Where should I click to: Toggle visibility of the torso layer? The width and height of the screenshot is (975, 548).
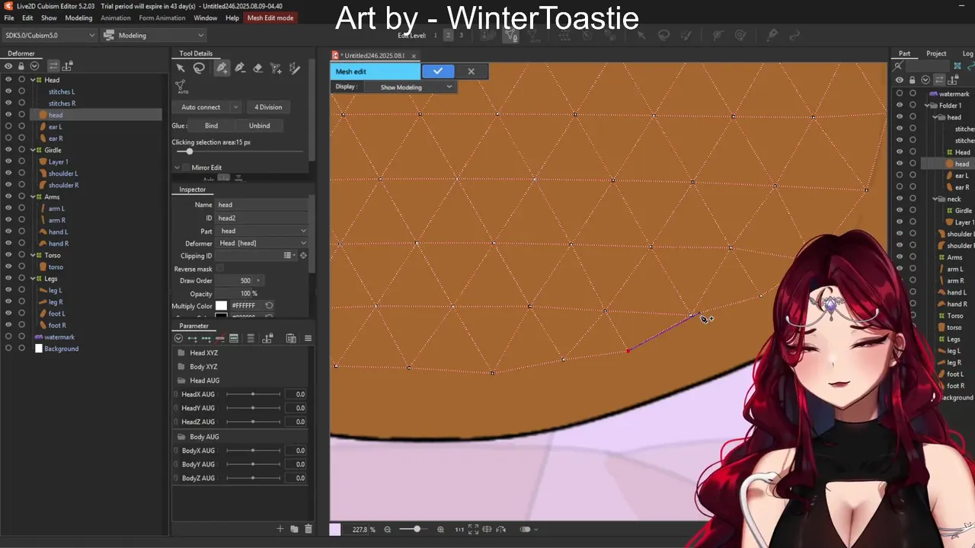tap(8, 266)
